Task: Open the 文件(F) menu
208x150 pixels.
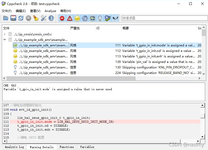Action: tap(6, 11)
